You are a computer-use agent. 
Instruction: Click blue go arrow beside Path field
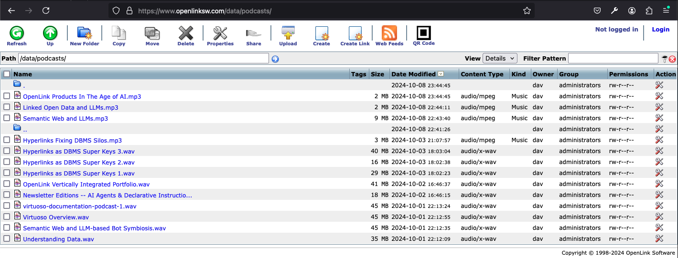pyautogui.click(x=275, y=59)
